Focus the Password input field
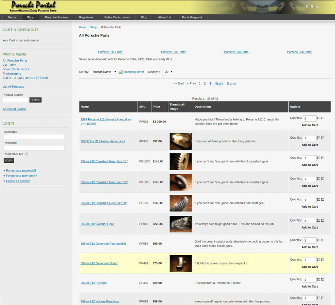335x305 pixels. click(34, 148)
